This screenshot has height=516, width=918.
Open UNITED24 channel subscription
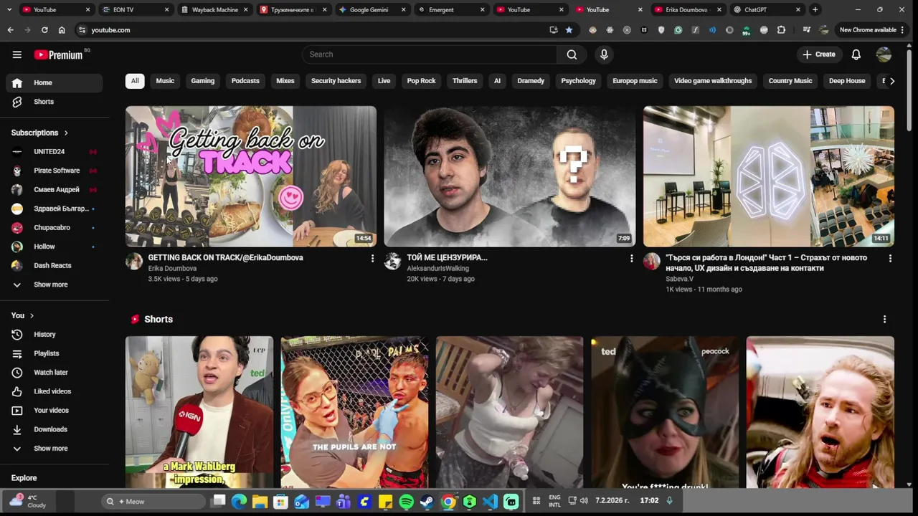point(55,152)
